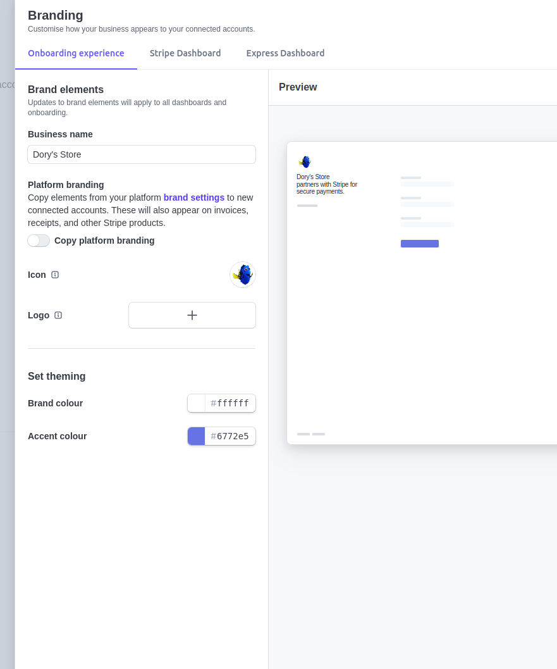Open the Logo info tooltip icon
Image resolution: width=557 pixels, height=669 pixels.
pos(58,315)
